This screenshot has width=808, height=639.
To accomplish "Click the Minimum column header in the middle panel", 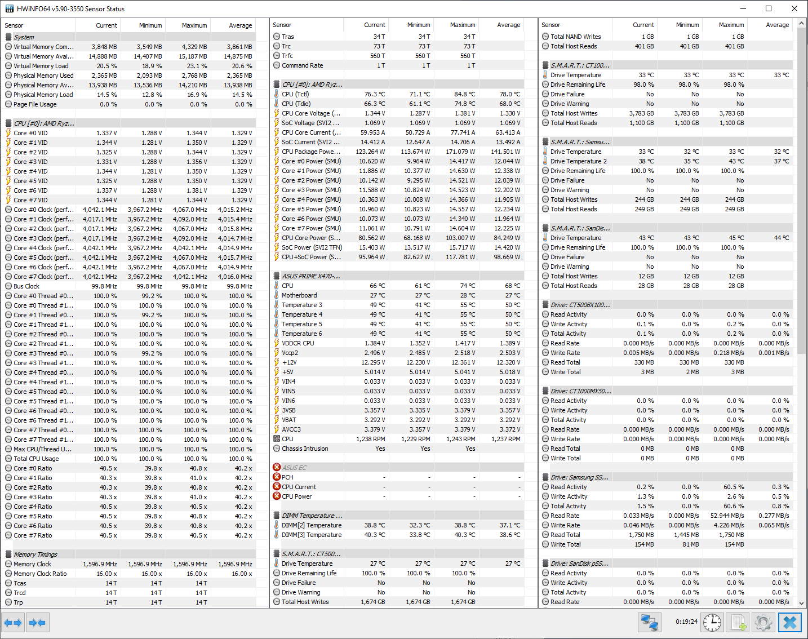I will click(x=411, y=25).
